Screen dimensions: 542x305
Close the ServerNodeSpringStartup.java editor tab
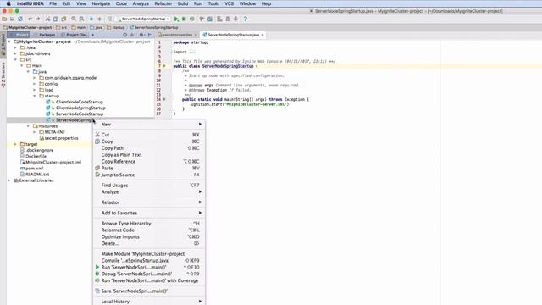point(263,35)
